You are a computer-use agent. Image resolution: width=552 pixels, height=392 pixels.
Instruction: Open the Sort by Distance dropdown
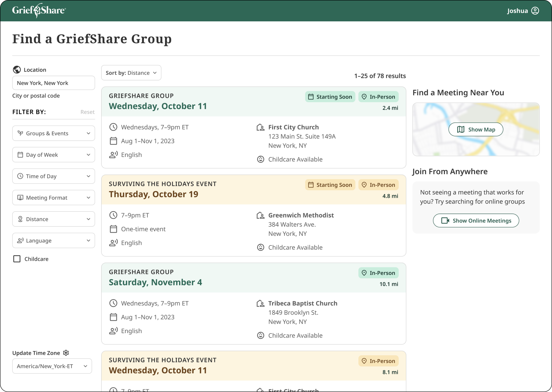click(x=131, y=73)
